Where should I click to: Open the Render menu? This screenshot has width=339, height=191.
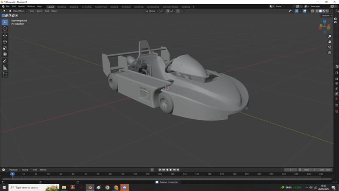[x=21, y=7]
